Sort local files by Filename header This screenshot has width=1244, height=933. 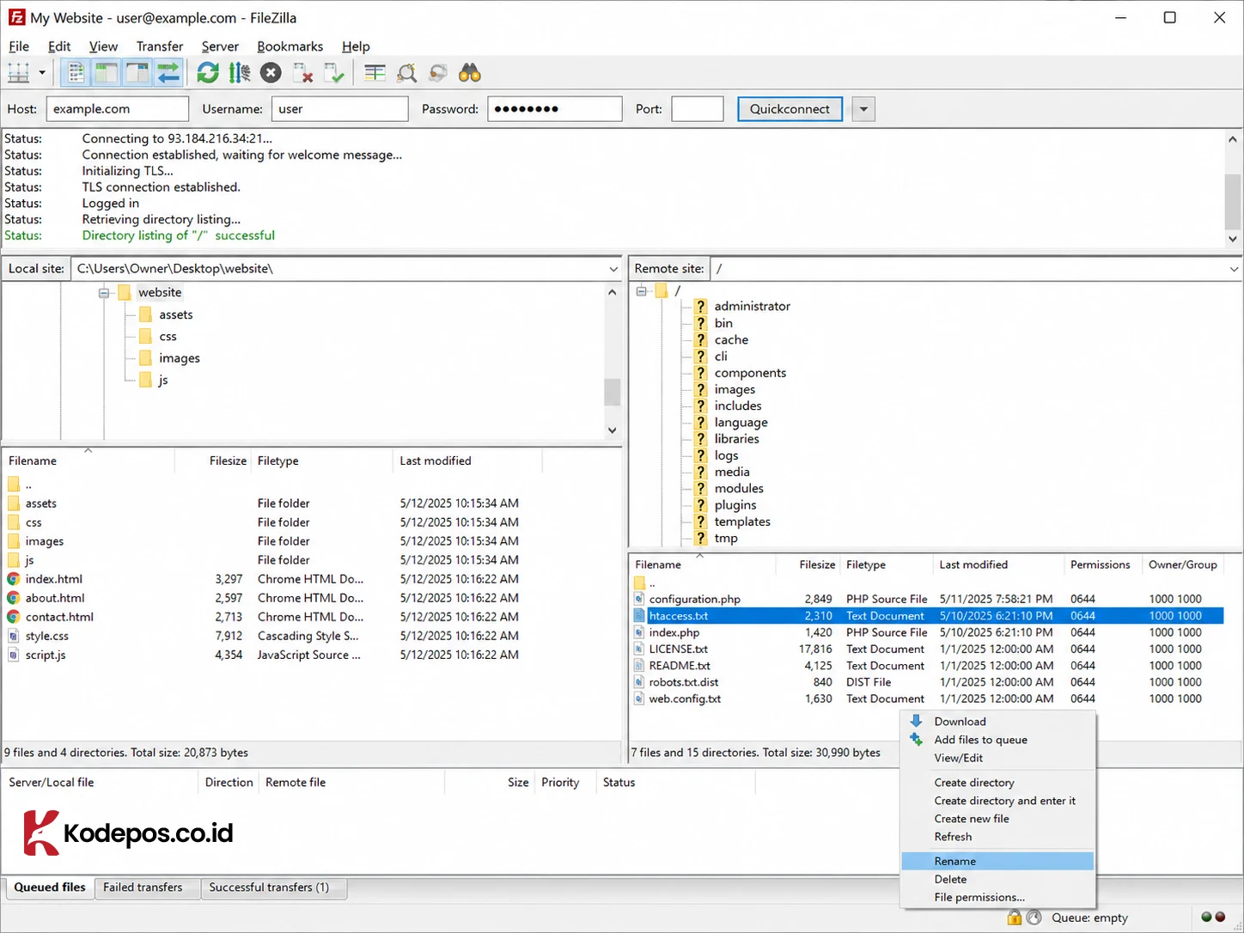click(88, 460)
